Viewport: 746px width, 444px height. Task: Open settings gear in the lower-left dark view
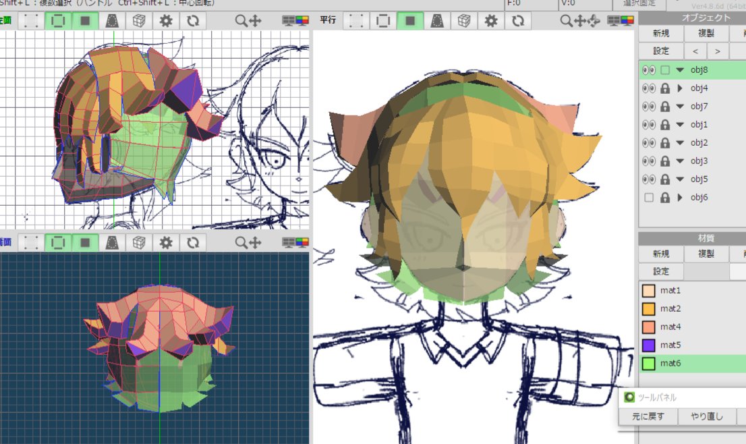[x=165, y=243]
